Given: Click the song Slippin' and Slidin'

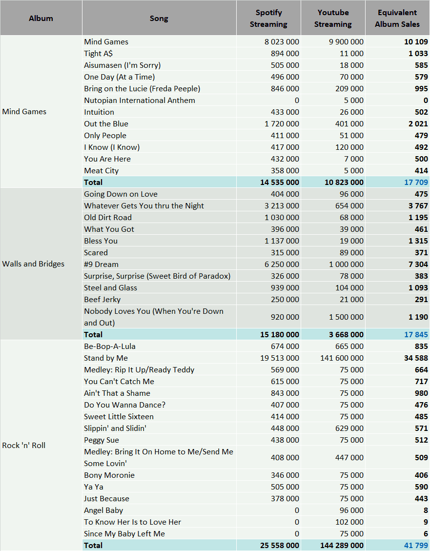Looking at the screenshot, I should 159,428.
